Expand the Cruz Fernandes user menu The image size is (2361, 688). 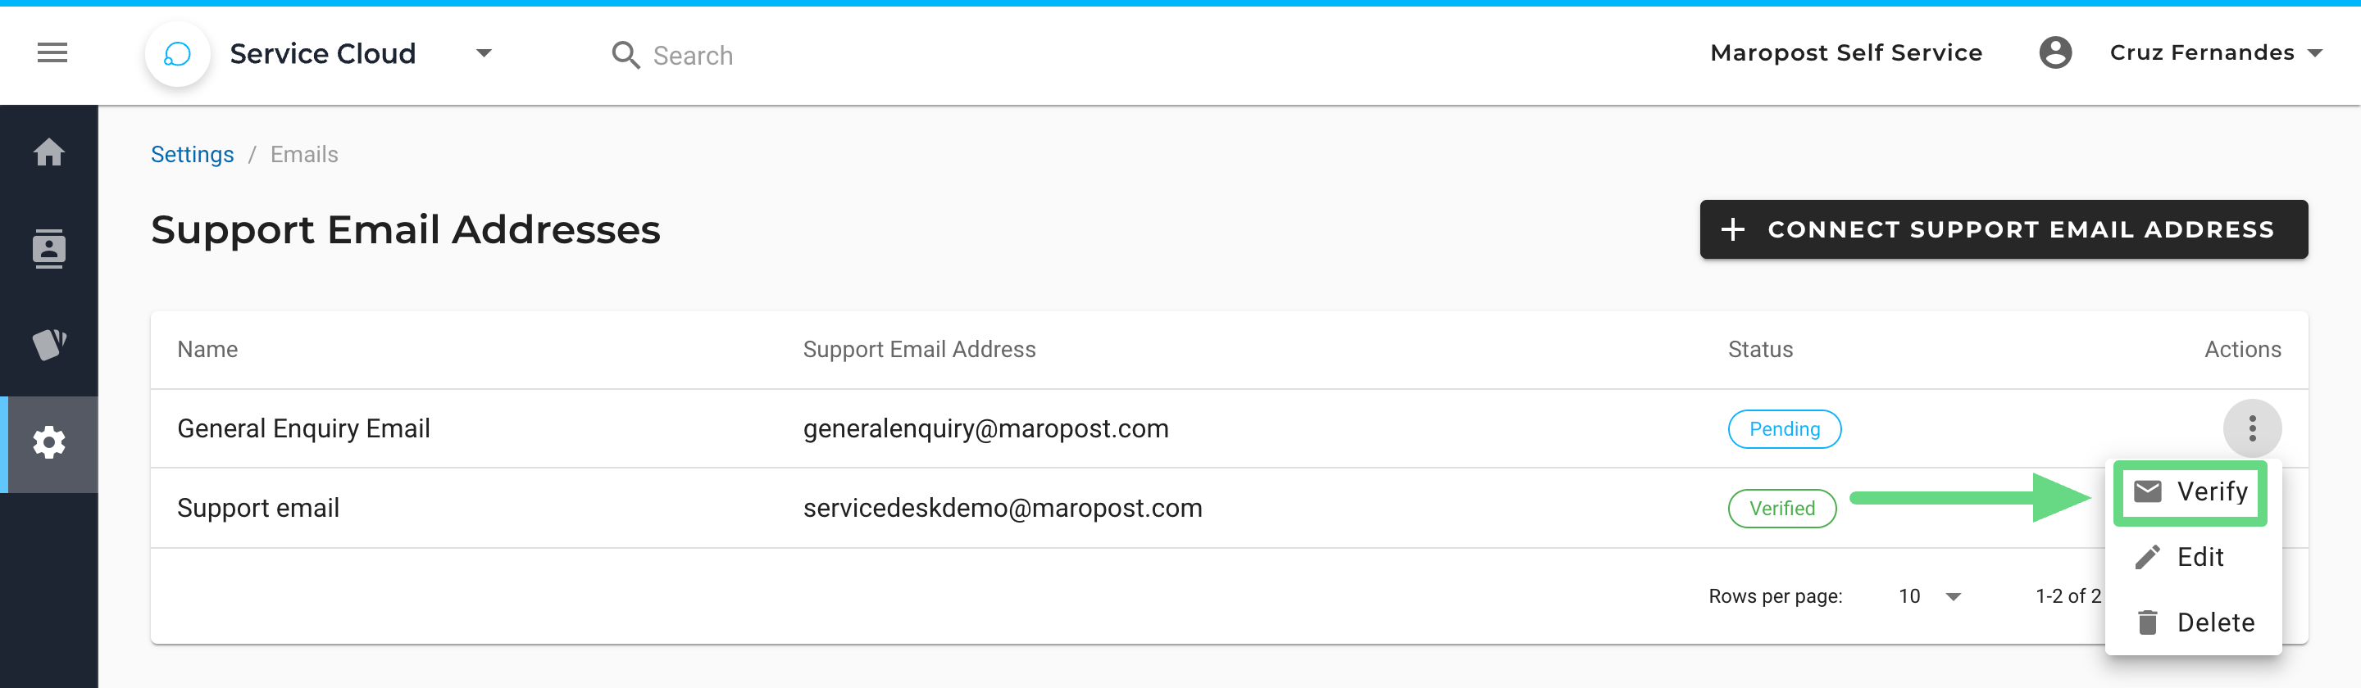point(2215,53)
